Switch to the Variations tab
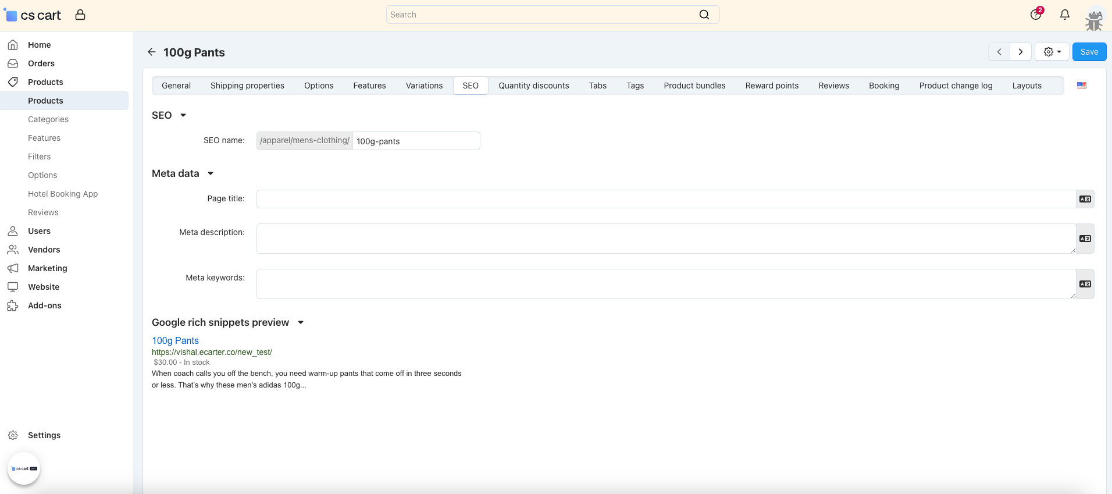The image size is (1112, 494). pyautogui.click(x=424, y=86)
